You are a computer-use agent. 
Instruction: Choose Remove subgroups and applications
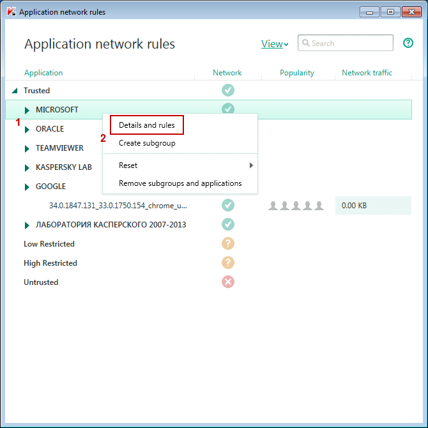point(180,183)
